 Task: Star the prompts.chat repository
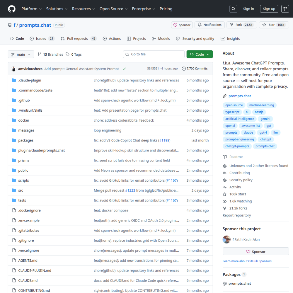274,25
